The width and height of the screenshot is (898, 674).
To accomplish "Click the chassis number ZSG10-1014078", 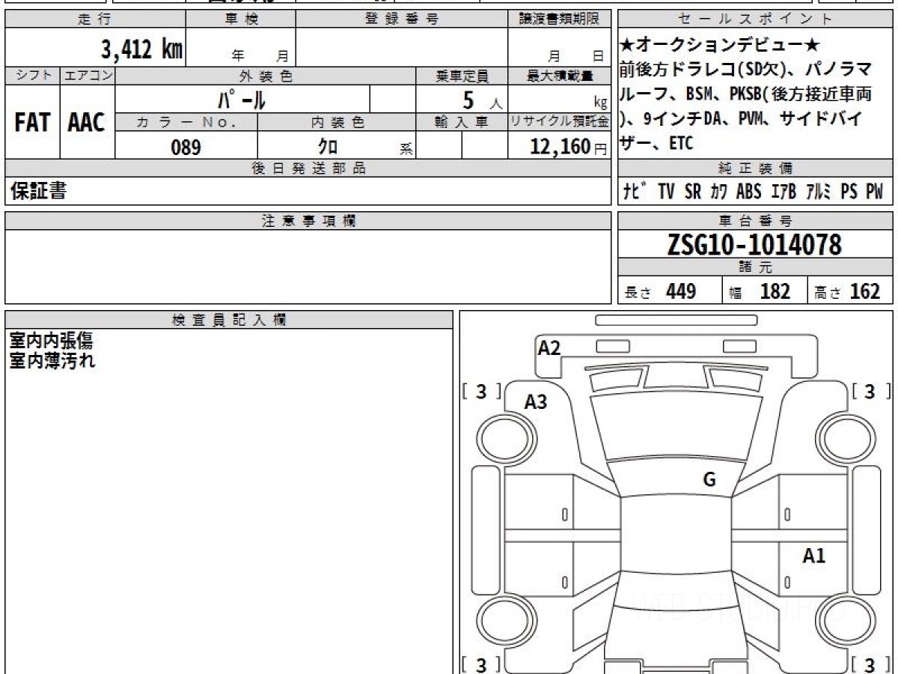I will (755, 245).
